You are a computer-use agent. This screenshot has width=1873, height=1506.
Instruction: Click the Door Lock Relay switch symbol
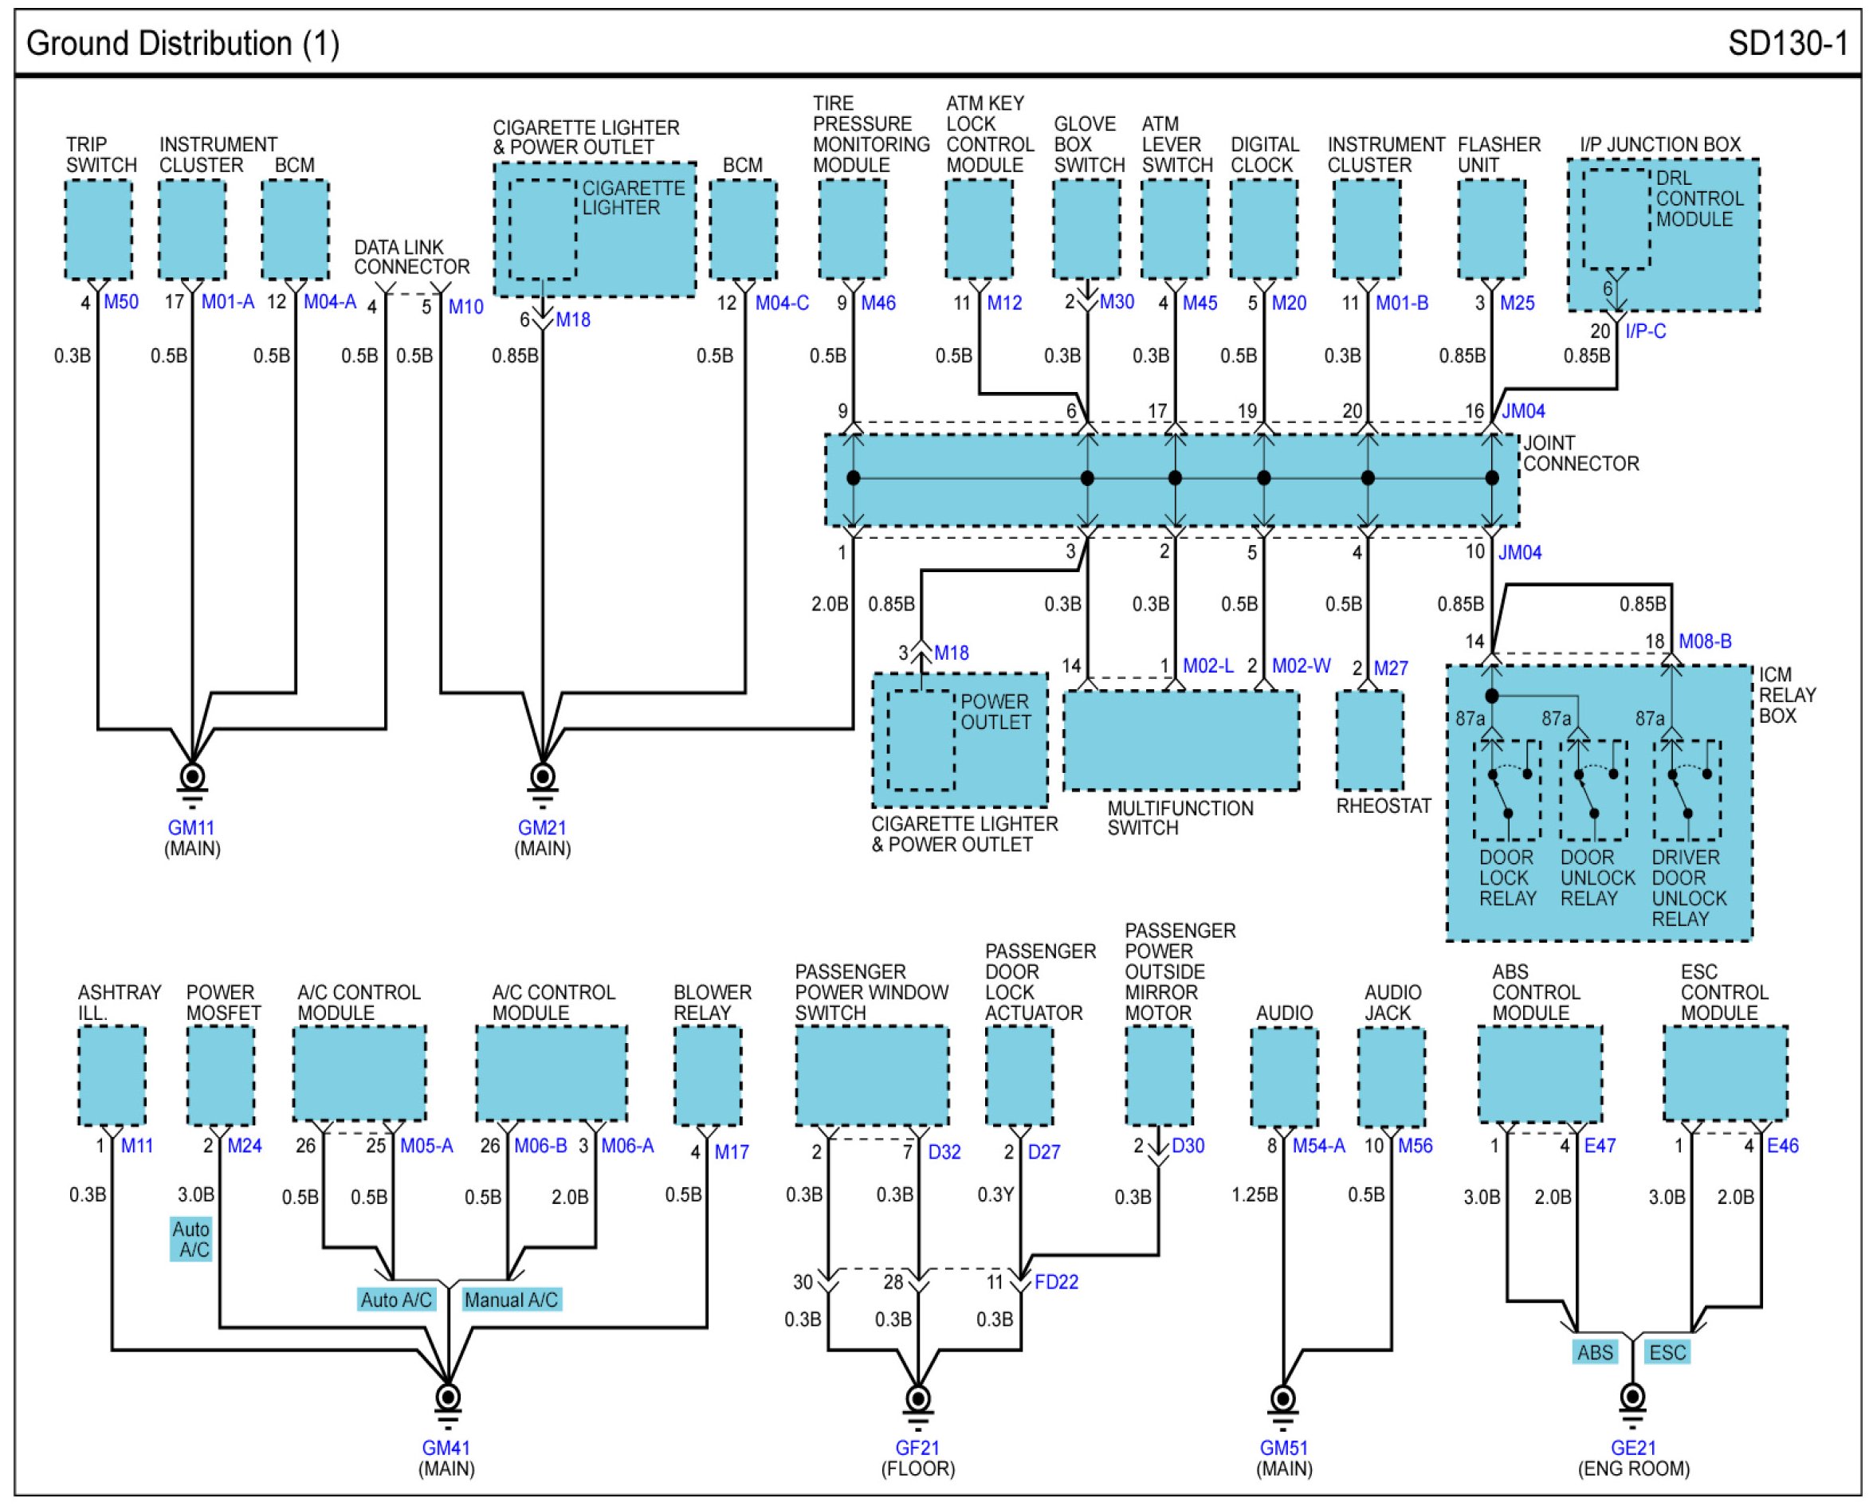1507,790
